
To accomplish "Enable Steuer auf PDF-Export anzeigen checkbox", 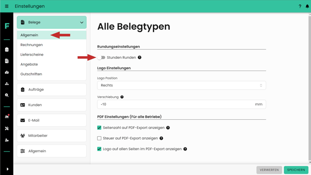I will (x=99, y=138).
